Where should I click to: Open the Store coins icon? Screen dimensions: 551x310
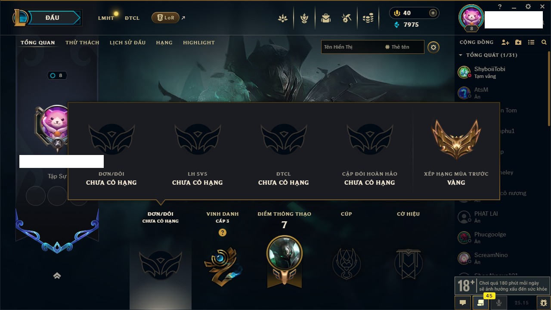tap(368, 18)
